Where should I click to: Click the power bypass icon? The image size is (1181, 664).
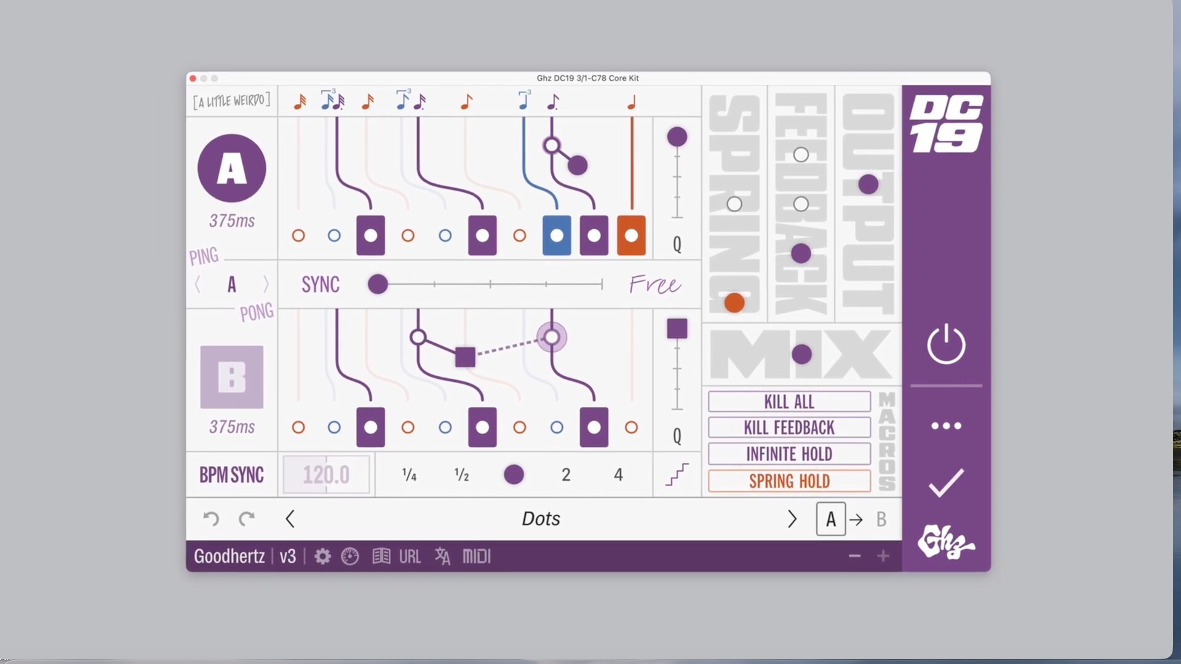(x=946, y=344)
